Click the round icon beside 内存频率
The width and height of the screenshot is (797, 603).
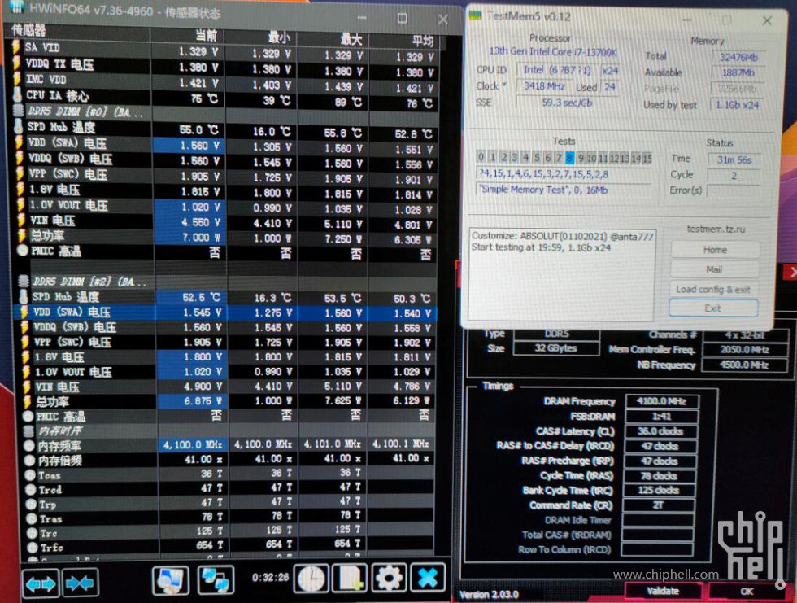click(x=29, y=446)
